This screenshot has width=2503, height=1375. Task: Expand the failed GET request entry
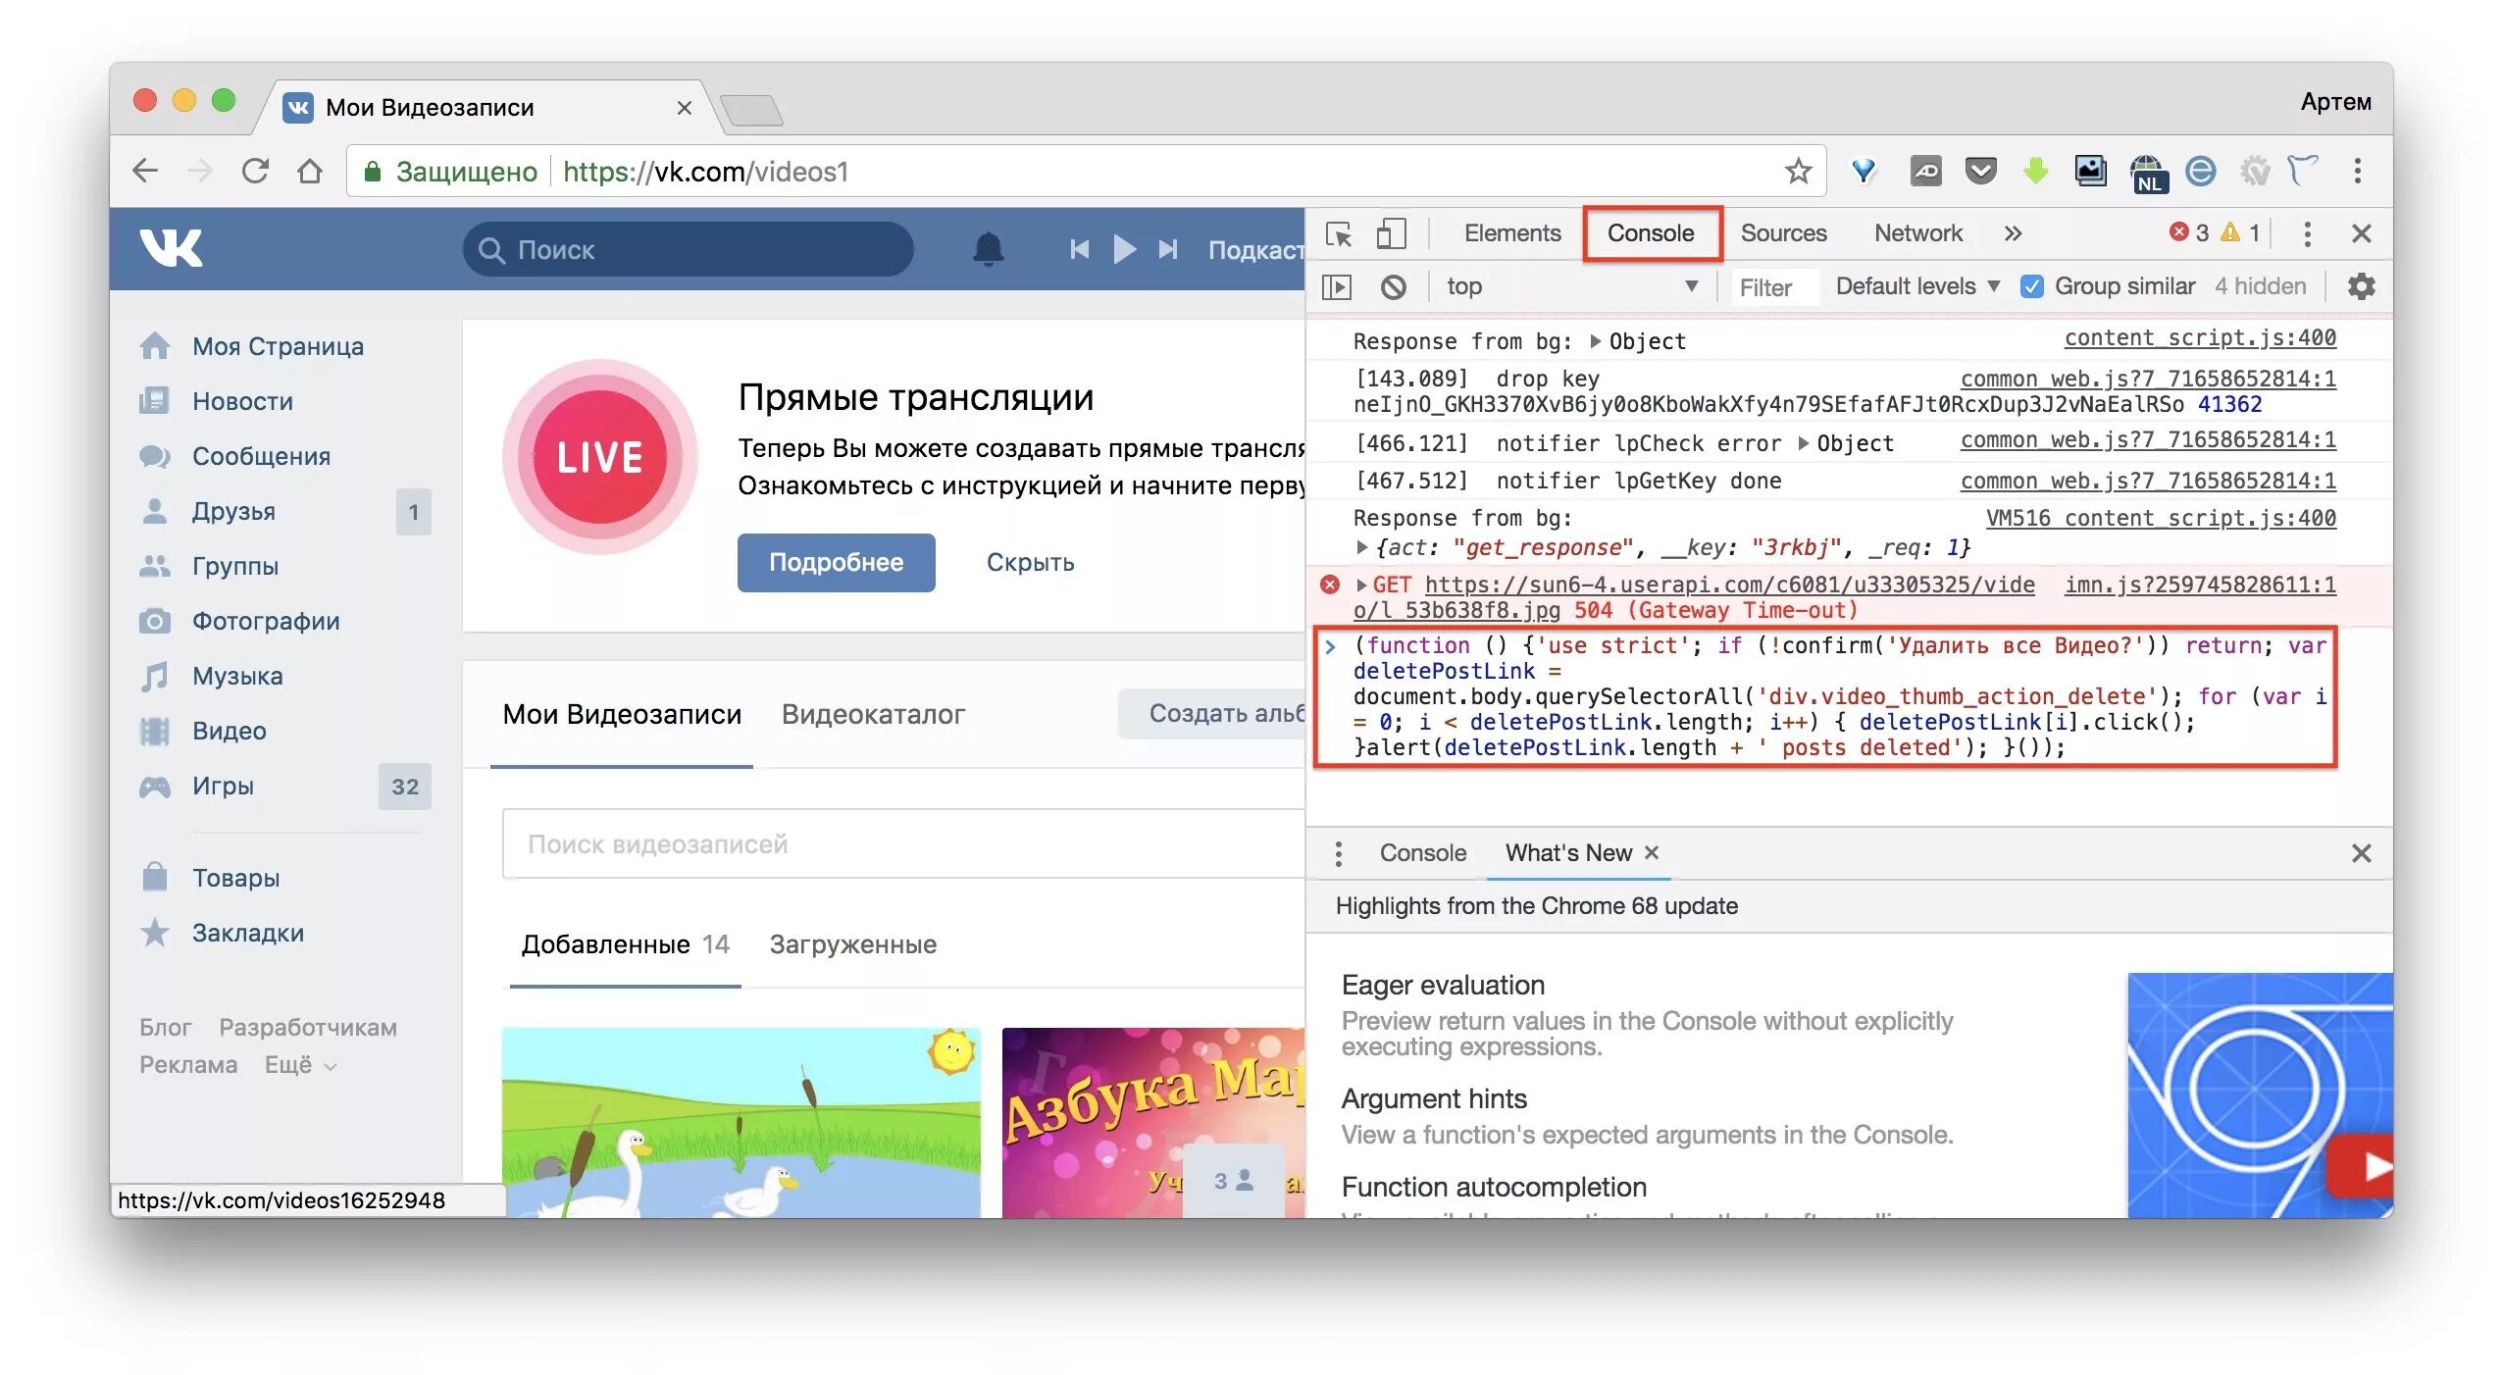pyautogui.click(x=1361, y=585)
